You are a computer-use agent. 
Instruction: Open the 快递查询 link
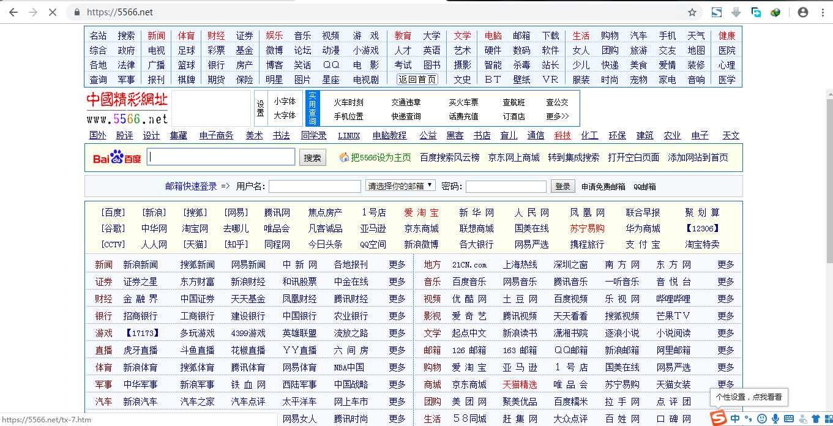[406, 116]
